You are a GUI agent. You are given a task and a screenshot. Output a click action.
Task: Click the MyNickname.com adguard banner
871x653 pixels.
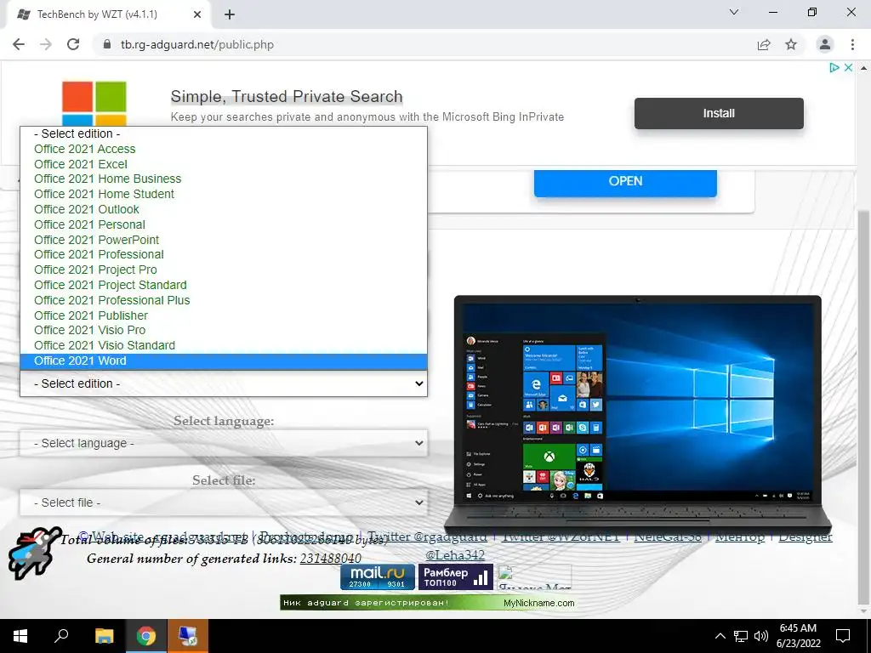point(428,603)
